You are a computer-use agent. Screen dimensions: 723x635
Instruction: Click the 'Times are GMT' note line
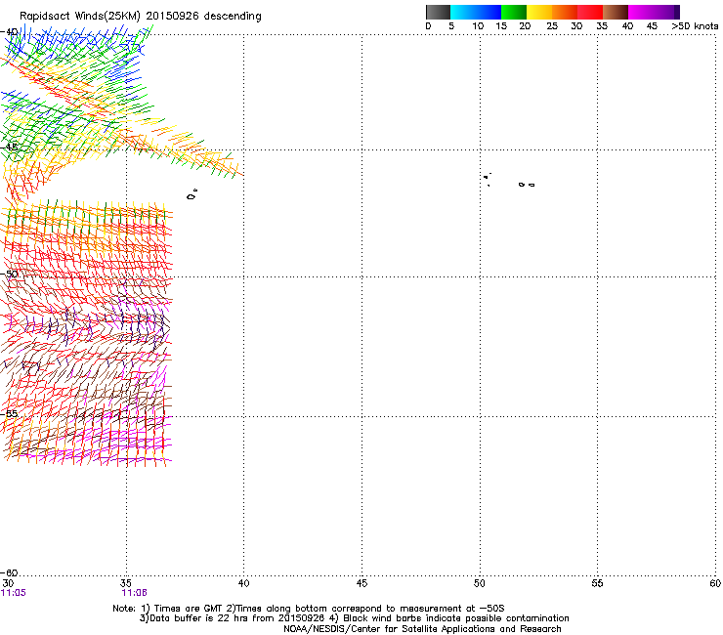click(308, 609)
